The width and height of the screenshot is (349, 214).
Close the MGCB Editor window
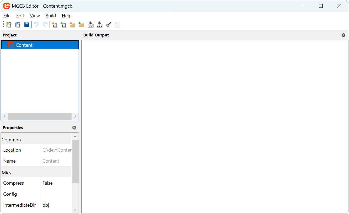(339, 6)
